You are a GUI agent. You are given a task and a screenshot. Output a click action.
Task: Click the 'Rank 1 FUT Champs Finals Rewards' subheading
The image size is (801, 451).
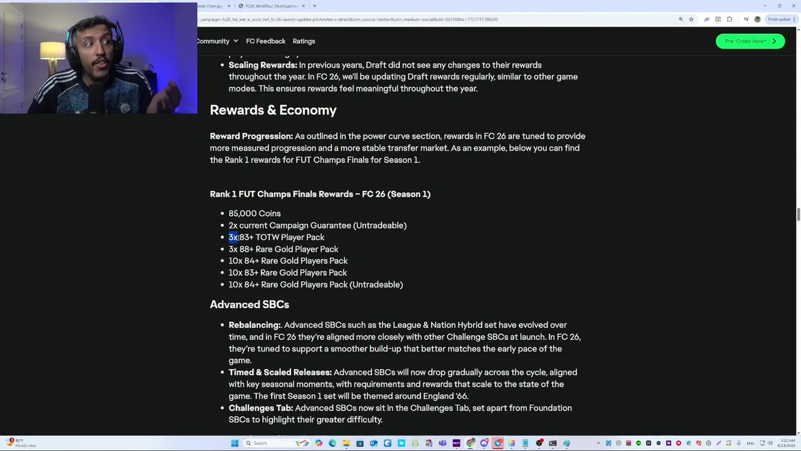pyautogui.click(x=320, y=194)
